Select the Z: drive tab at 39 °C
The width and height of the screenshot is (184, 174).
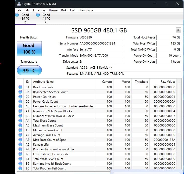[x=25, y=18]
